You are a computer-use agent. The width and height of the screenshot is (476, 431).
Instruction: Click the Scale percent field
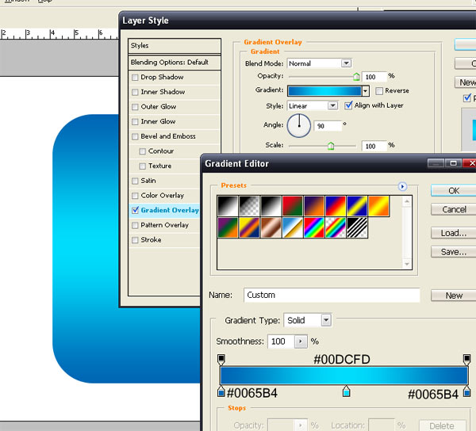tap(374, 147)
